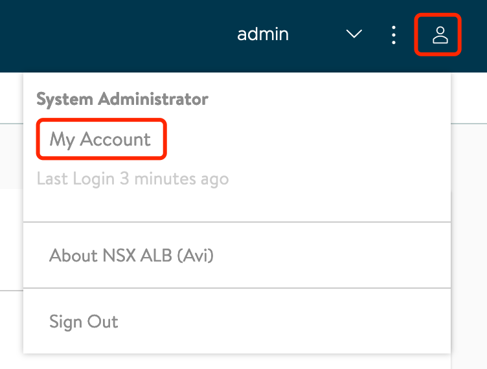
Task: Show more options with kebab icon
Action: click(394, 35)
